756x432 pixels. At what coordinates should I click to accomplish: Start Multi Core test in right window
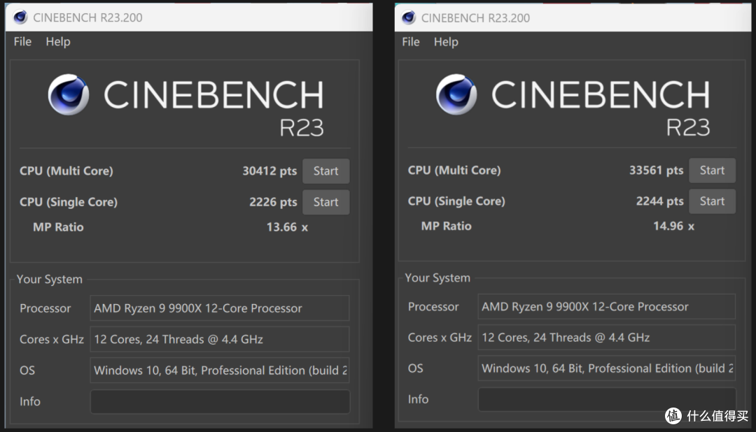click(x=712, y=170)
